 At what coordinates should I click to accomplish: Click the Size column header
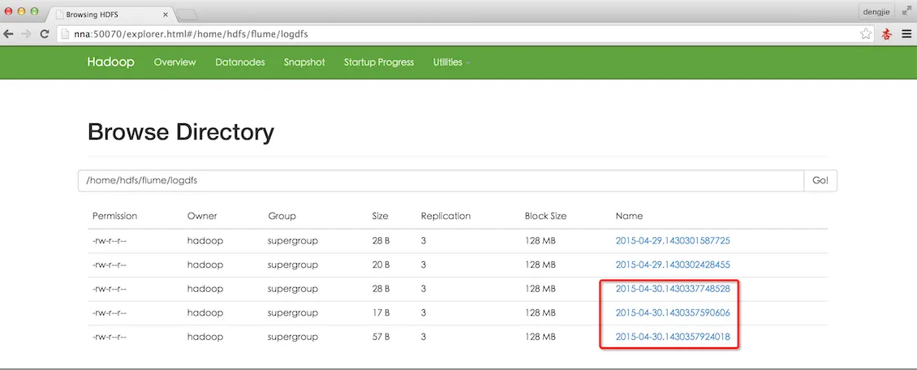point(380,216)
